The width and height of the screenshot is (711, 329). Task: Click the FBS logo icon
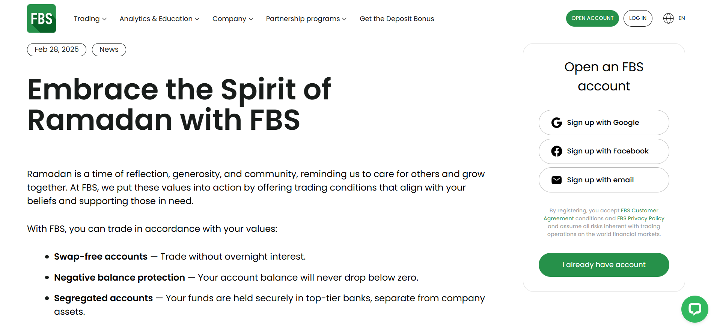tap(41, 18)
